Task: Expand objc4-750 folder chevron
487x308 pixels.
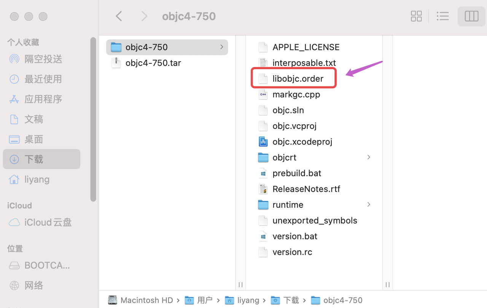Action: (x=221, y=47)
